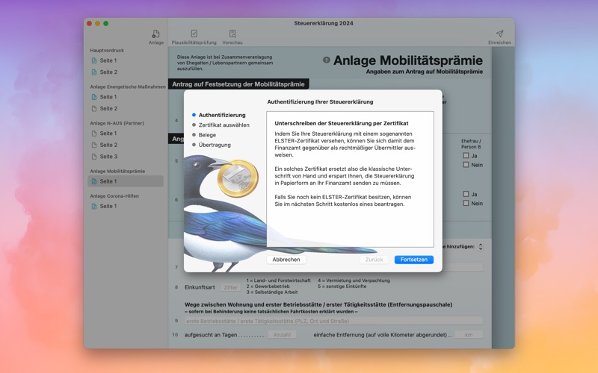Select Anlage Mobilitätsprämie Seite 1
Image resolution: width=598 pixels, height=373 pixels.
(x=126, y=181)
